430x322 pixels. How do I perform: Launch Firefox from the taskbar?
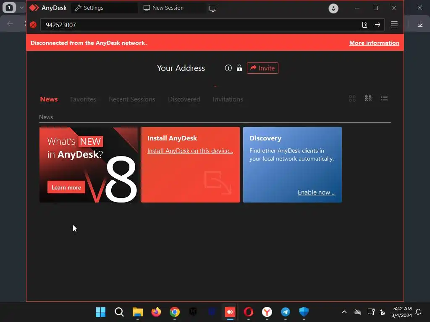(x=156, y=312)
